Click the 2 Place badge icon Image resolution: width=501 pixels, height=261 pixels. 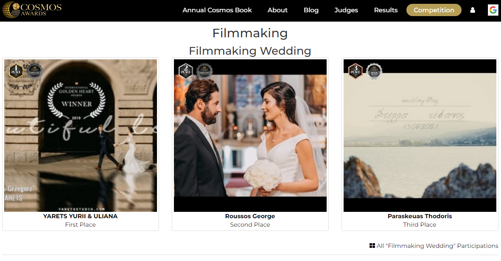(x=185, y=71)
